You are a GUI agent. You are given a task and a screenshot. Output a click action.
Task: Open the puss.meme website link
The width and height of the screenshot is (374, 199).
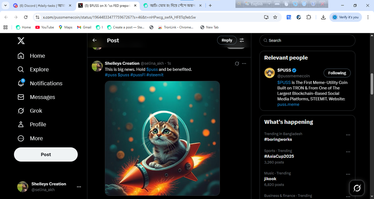coord(288,104)
